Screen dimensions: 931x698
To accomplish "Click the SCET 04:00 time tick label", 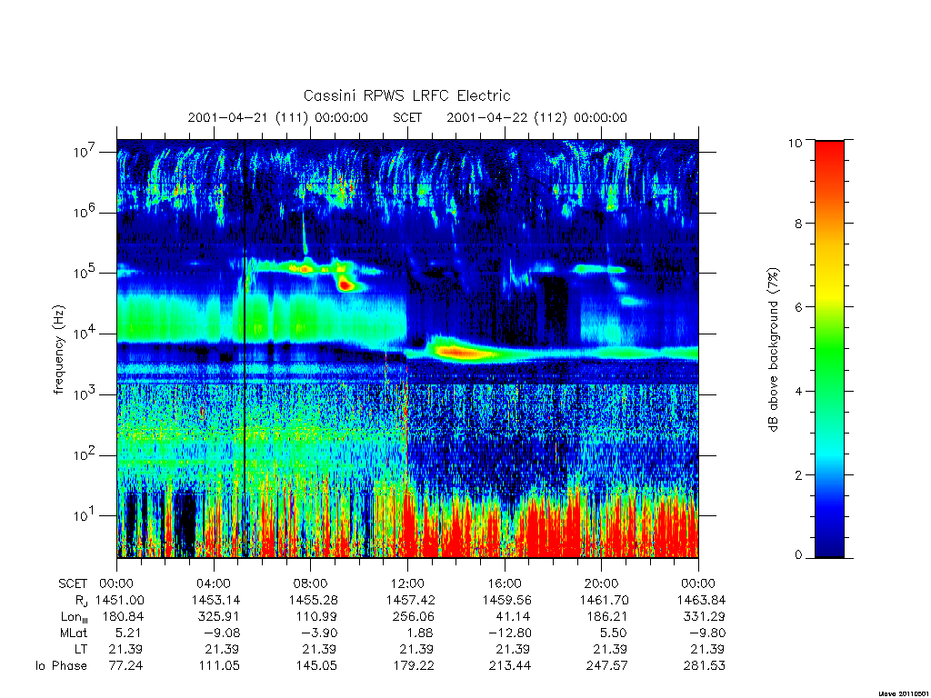I will [x=213, y=583].
